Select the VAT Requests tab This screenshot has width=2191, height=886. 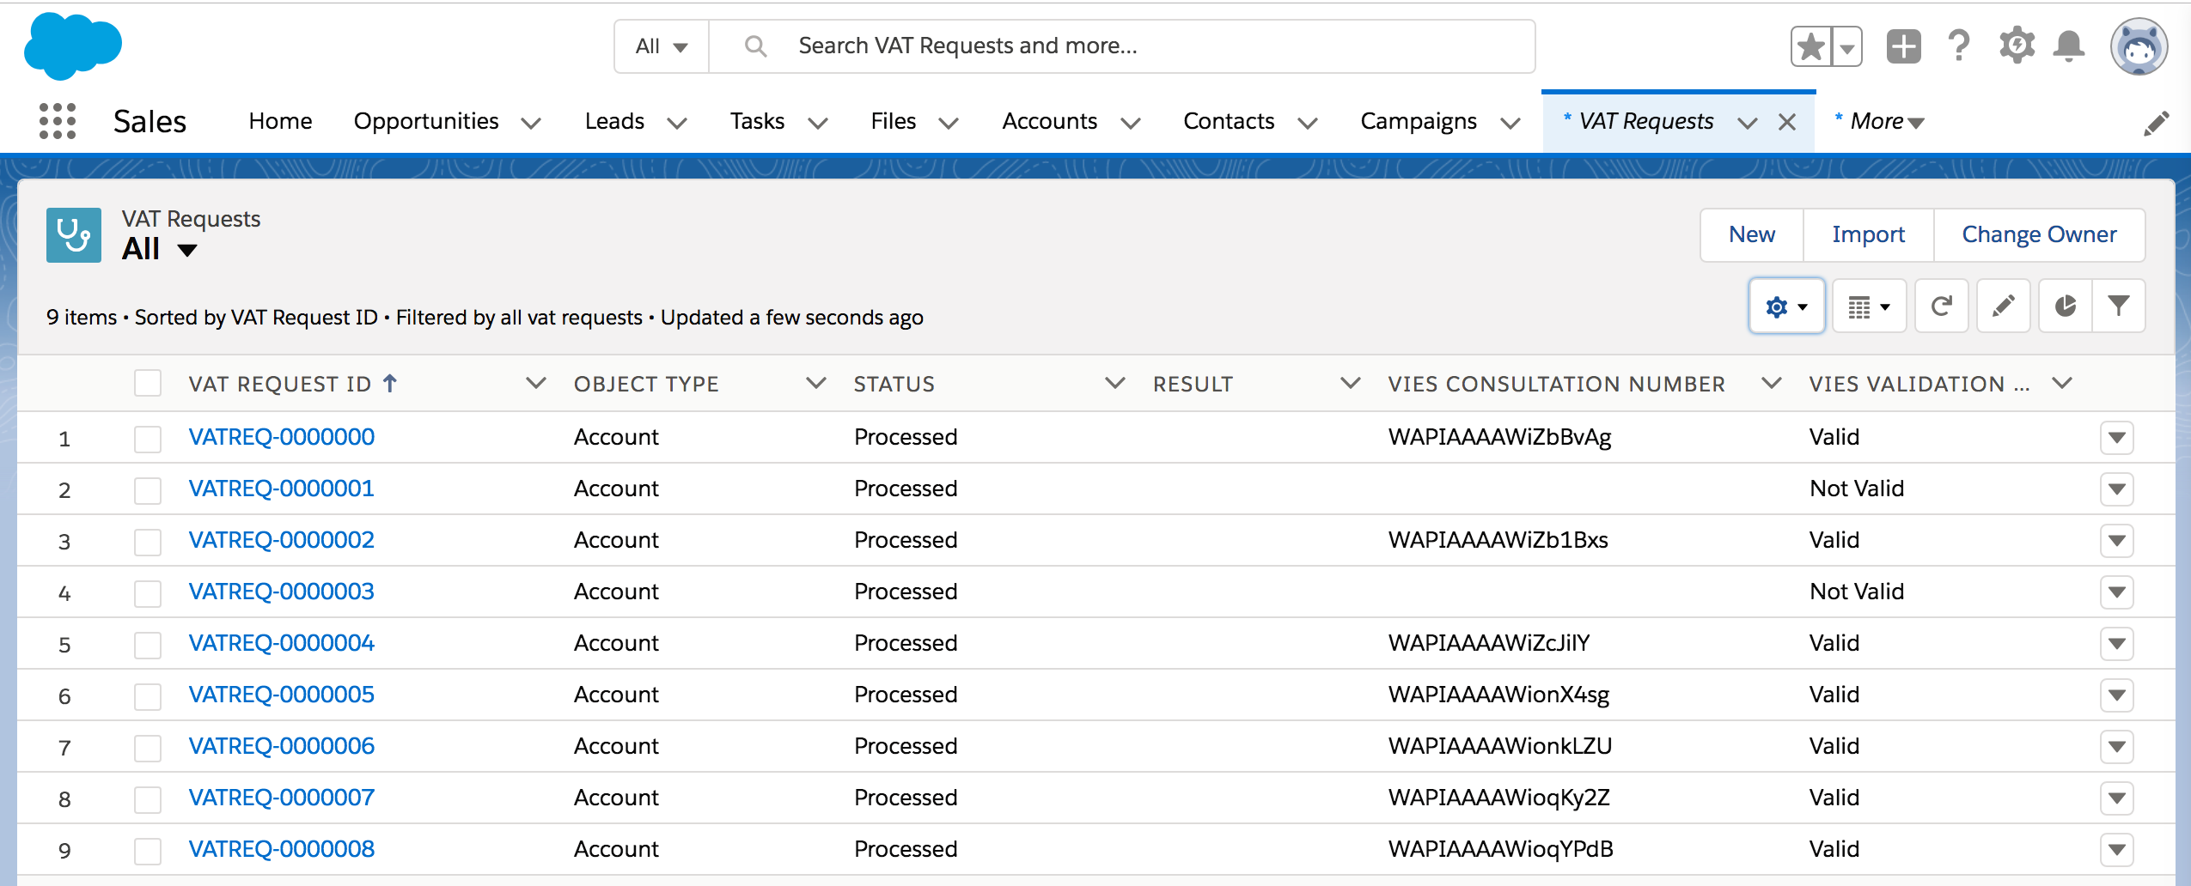1645,121
